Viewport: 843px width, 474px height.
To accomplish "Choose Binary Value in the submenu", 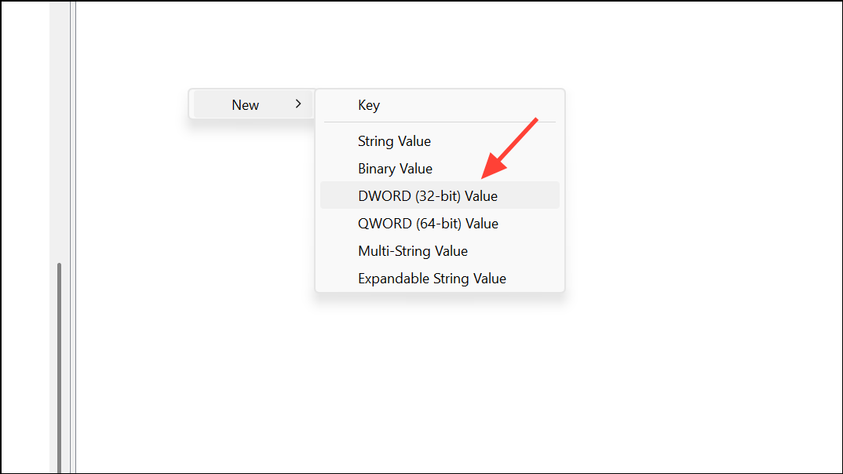I will click(x=395, y=169).
